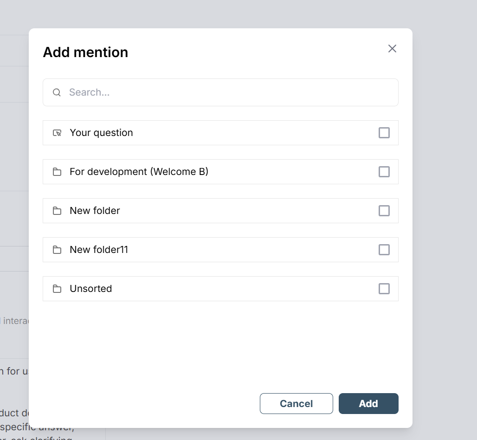Click the magnifier icon in search bar
477x440 pixels.
point(57,92)
